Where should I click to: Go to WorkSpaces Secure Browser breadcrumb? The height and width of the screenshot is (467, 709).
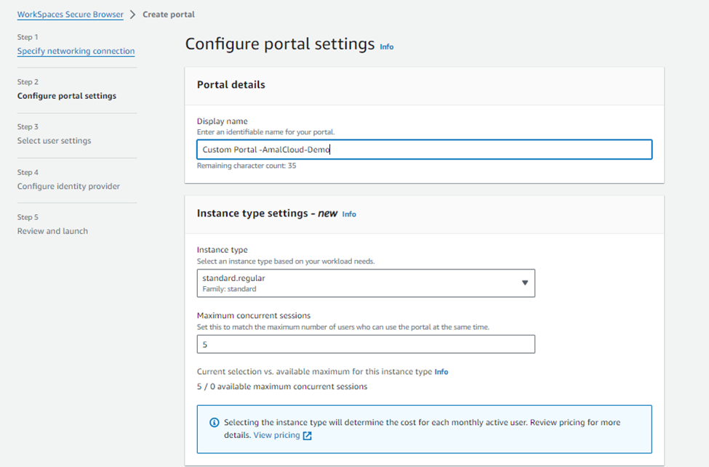tap(70, 15)
